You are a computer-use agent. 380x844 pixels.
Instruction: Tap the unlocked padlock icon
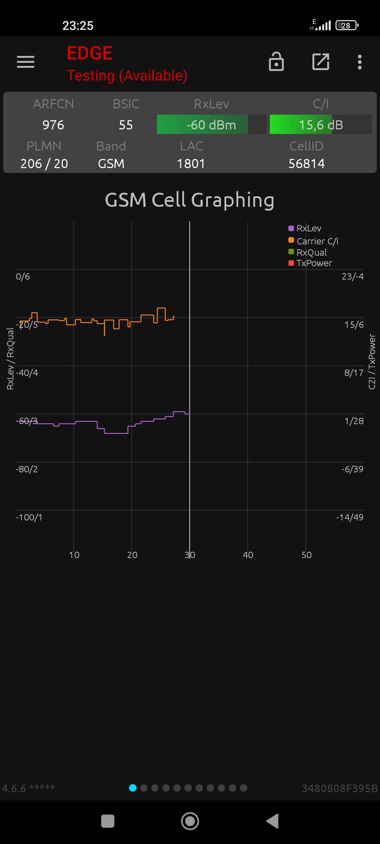point(276,62)
